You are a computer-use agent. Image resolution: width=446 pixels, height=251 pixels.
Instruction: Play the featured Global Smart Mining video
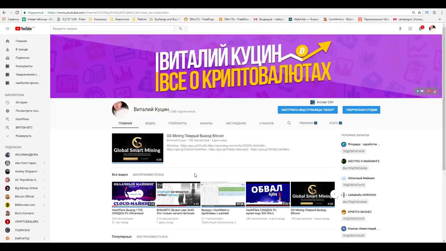(138, 148)
